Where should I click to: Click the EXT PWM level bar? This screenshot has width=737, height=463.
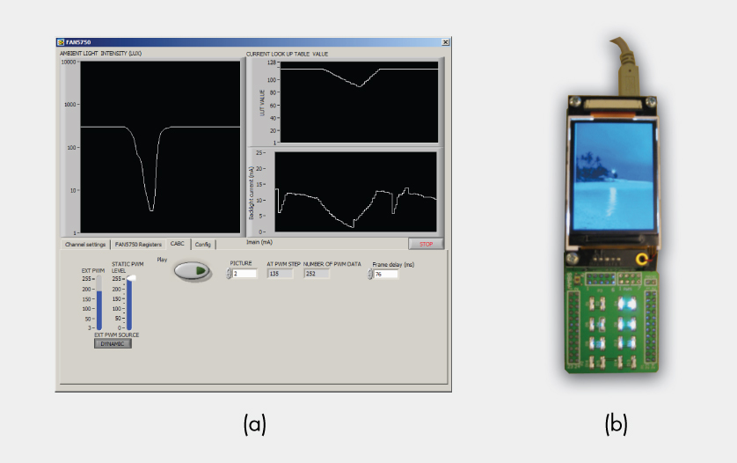99,304
